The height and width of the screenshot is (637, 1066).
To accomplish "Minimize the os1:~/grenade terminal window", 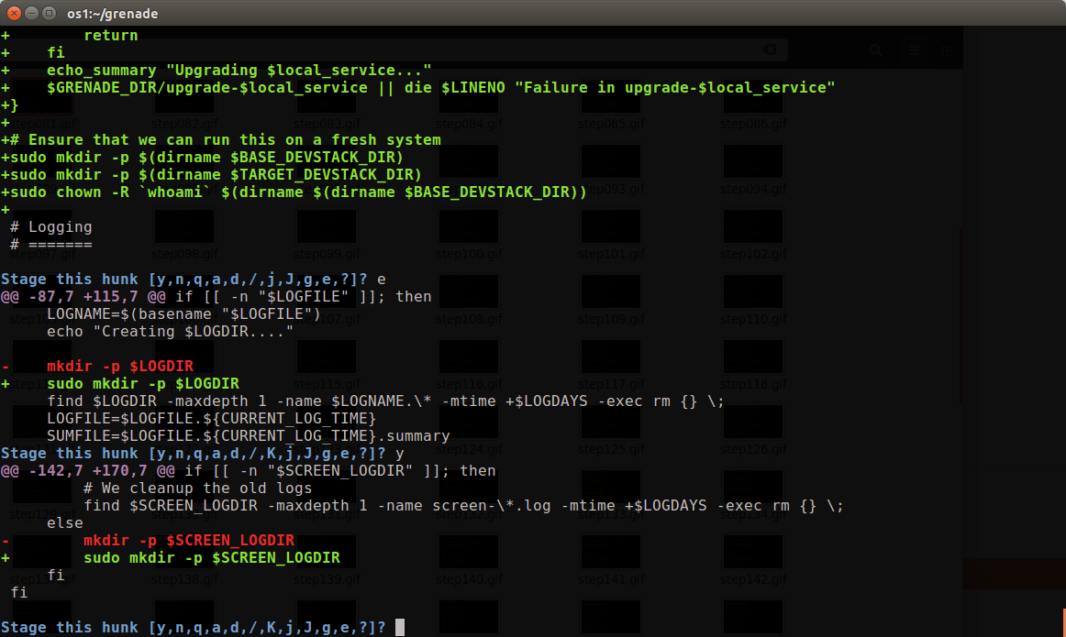I will (x=31, y=13).
